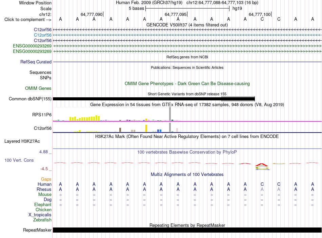Click the Rhesus species alignment label
This screenshot has width=322, height=238.
(44, 189)
